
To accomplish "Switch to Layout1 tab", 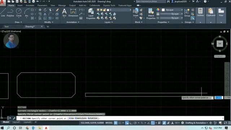I will click(16, 122).
